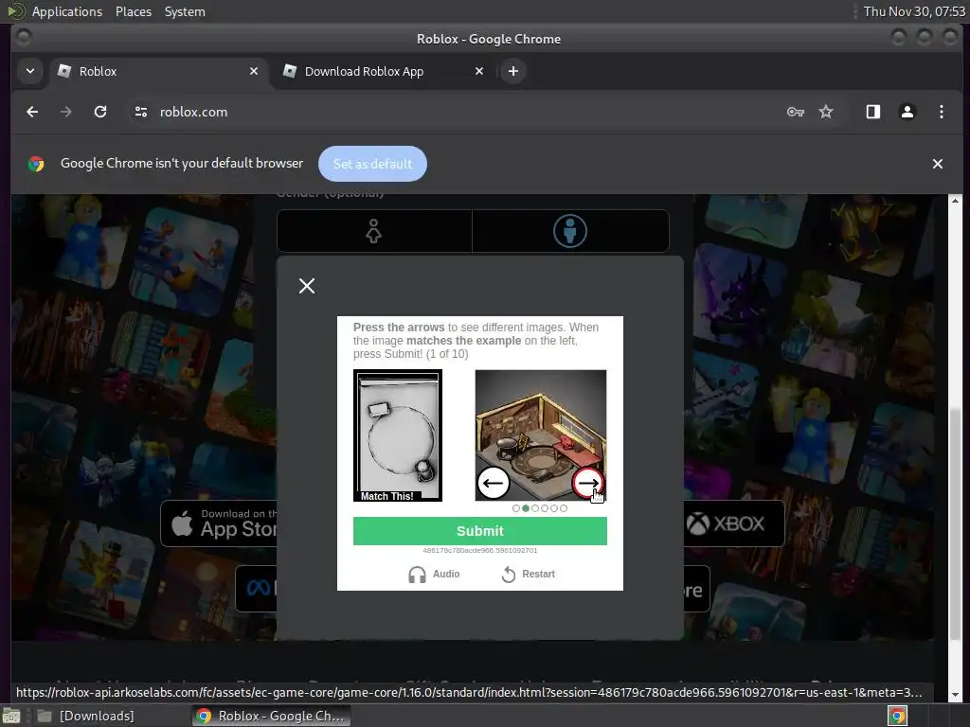
Task: Click Set as default button
Action: click(372, 164)
